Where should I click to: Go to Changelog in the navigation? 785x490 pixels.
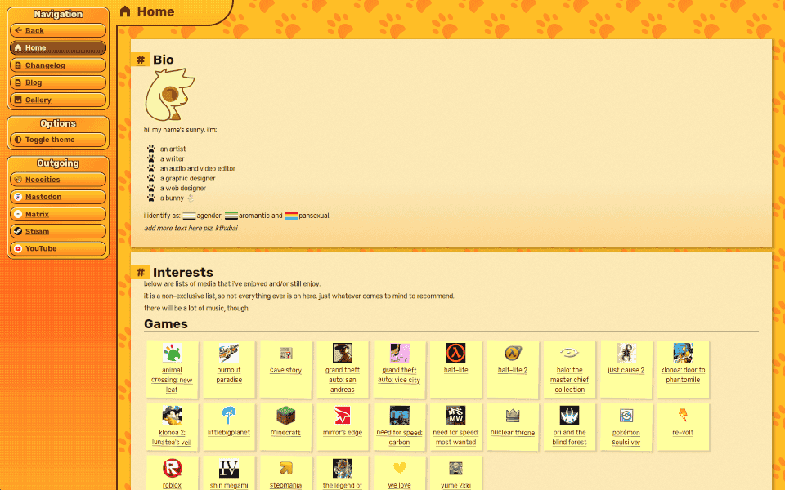pyautogui.click(x=58, y=65)
